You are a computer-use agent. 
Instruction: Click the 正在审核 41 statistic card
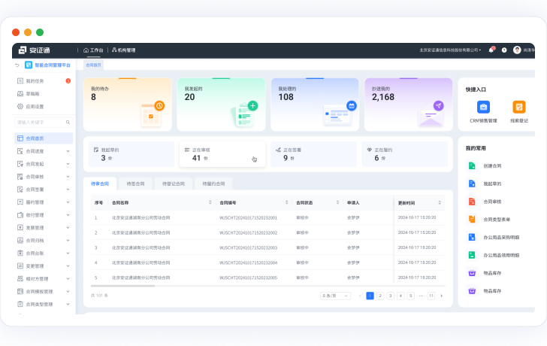pyautogui.click(x=222, y=153)
